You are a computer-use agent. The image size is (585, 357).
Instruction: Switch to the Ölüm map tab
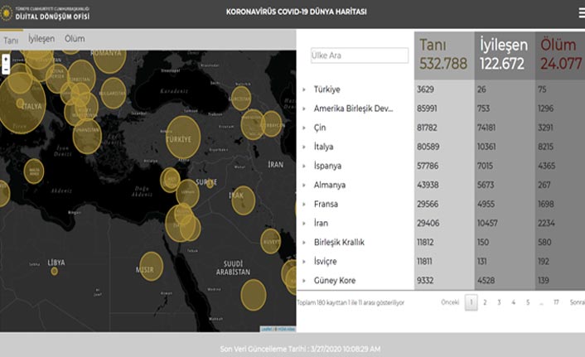click(x=75, y=39)
